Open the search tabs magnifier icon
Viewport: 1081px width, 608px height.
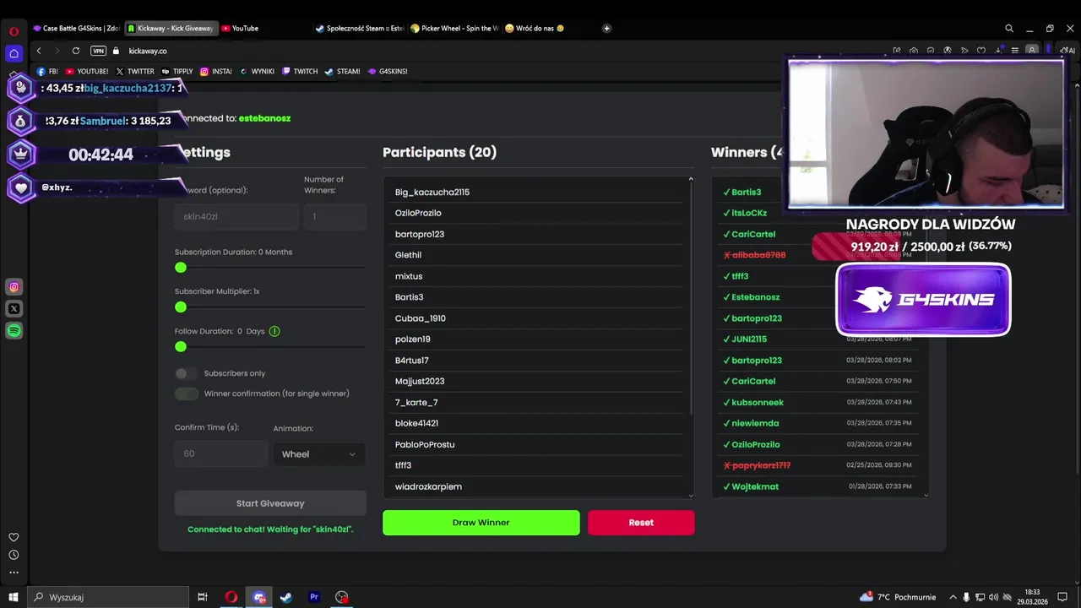[1008, 28]
